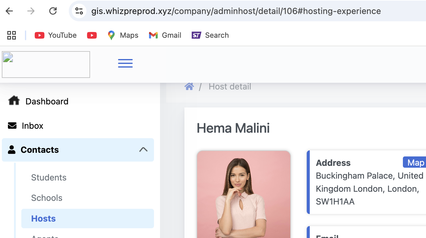Click the broken logo image
Screen dimensions: 426x238
click(x=46, y=65)
